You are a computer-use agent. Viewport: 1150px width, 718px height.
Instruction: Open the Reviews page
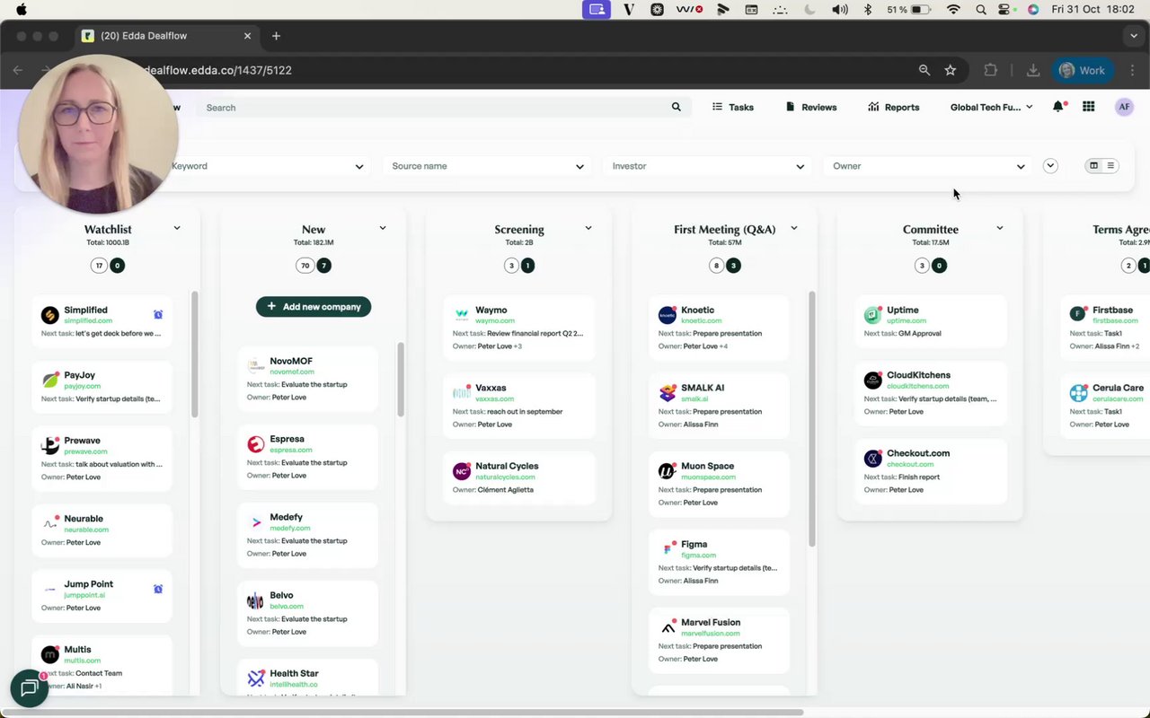point(810,107)
